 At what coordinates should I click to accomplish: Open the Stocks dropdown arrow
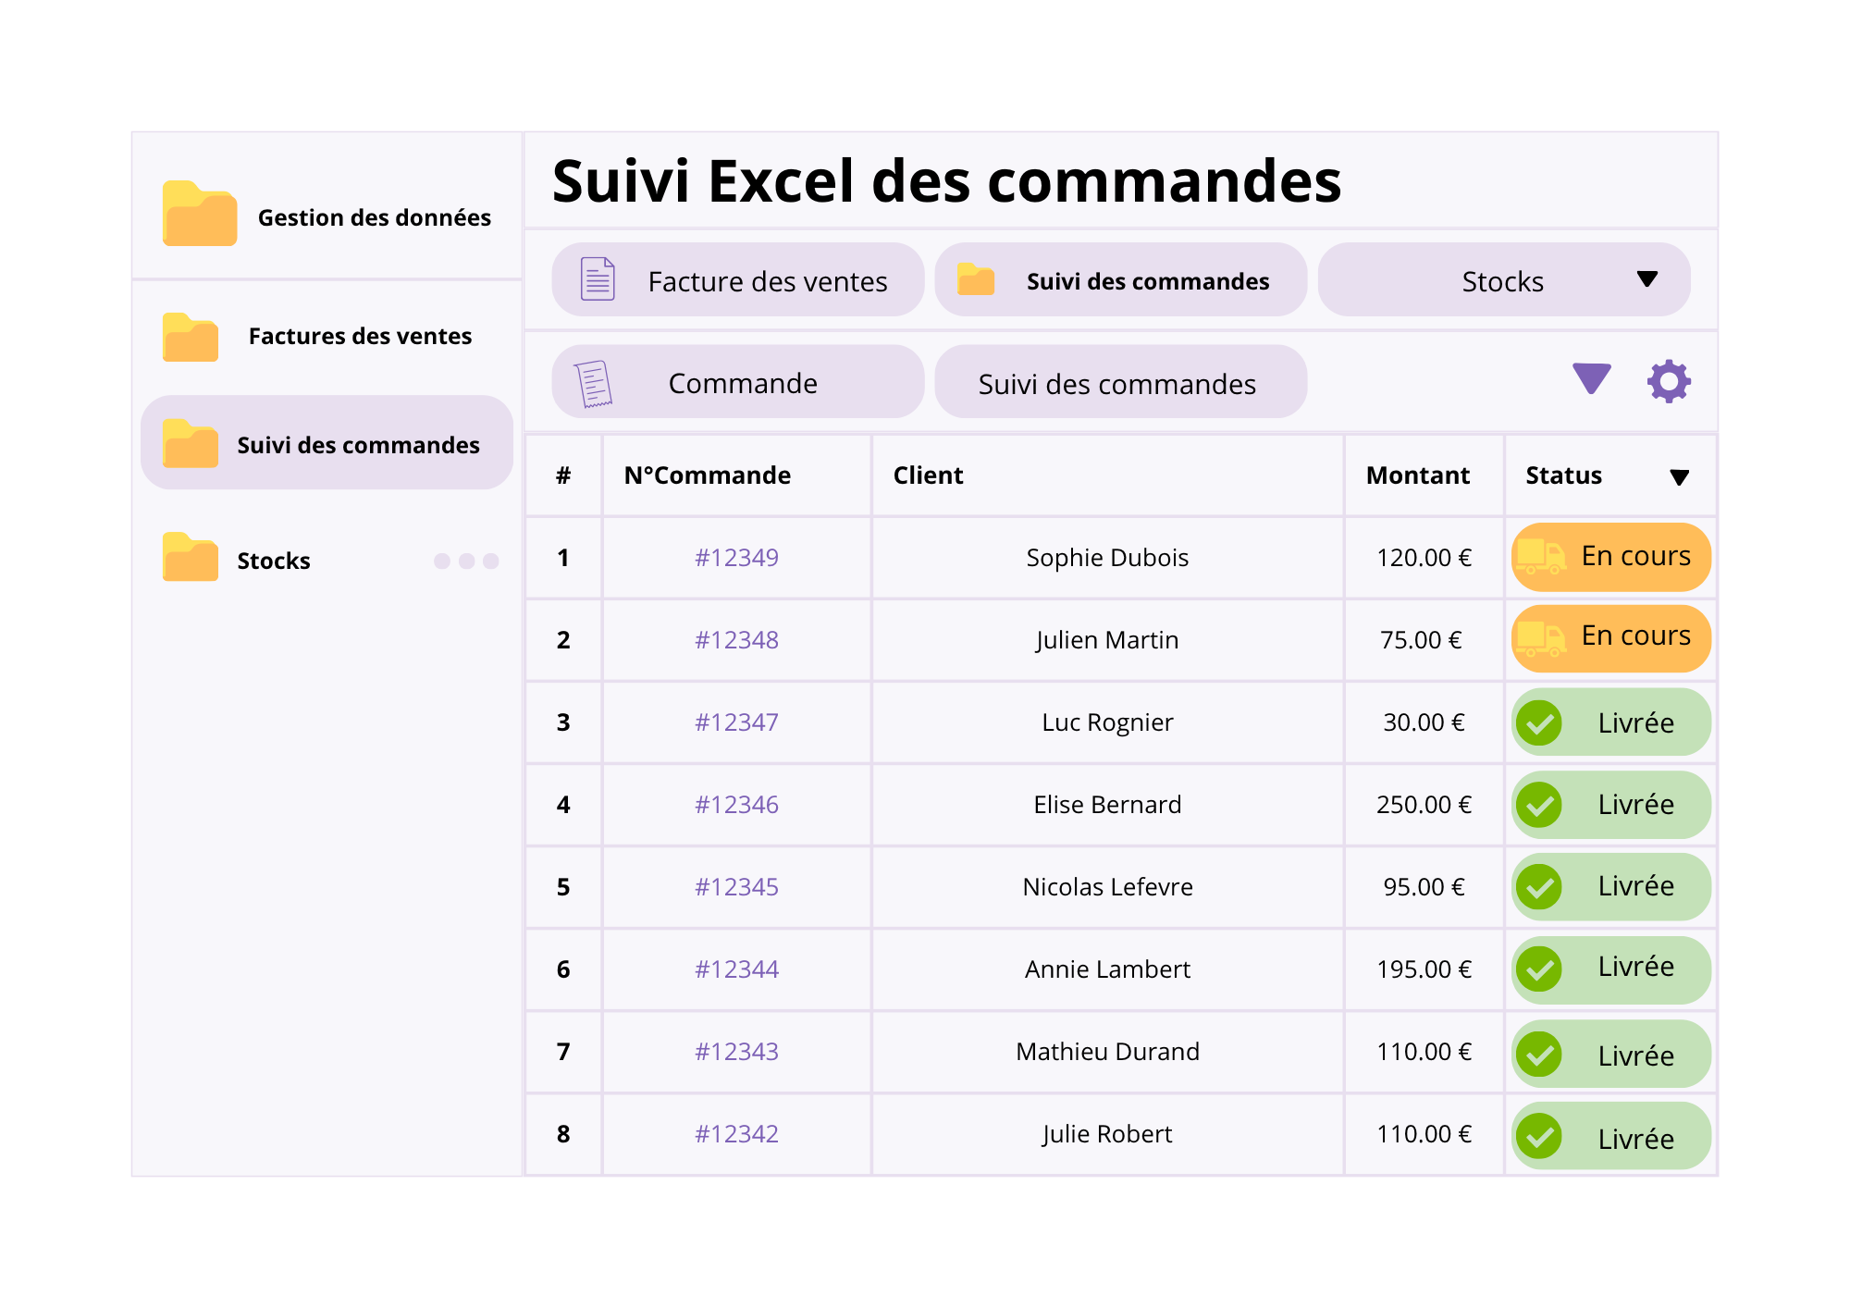[x=1646, y=279]
